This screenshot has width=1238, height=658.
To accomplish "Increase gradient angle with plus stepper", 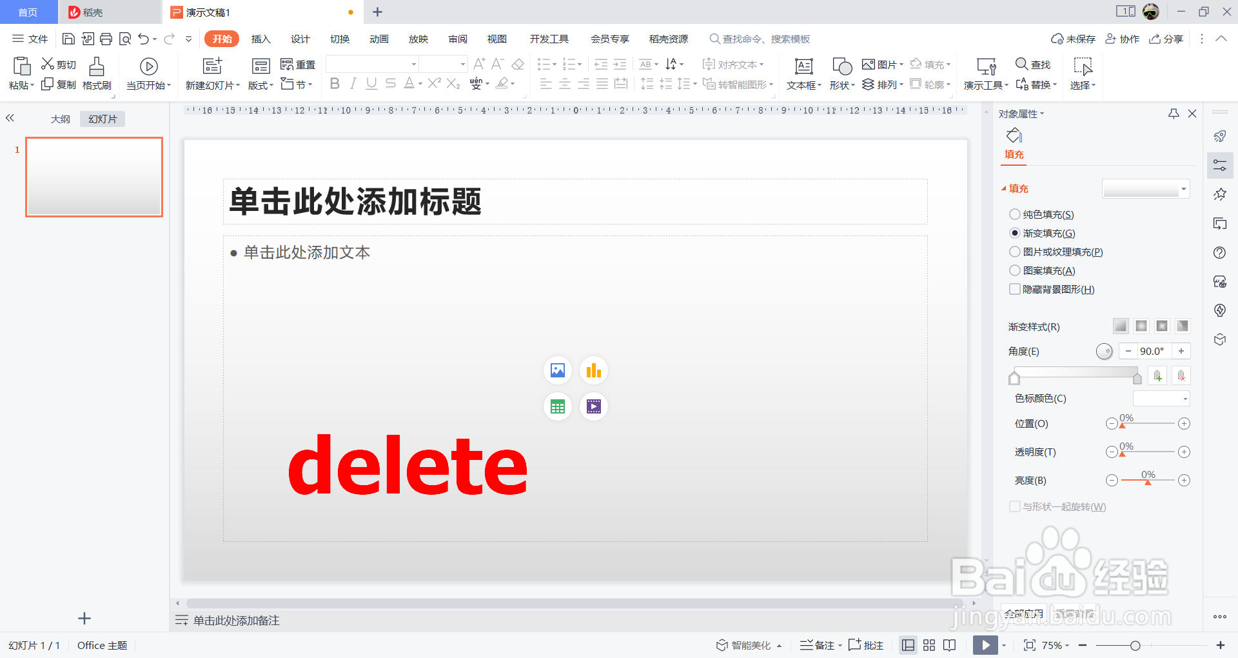I will 1181,351.
